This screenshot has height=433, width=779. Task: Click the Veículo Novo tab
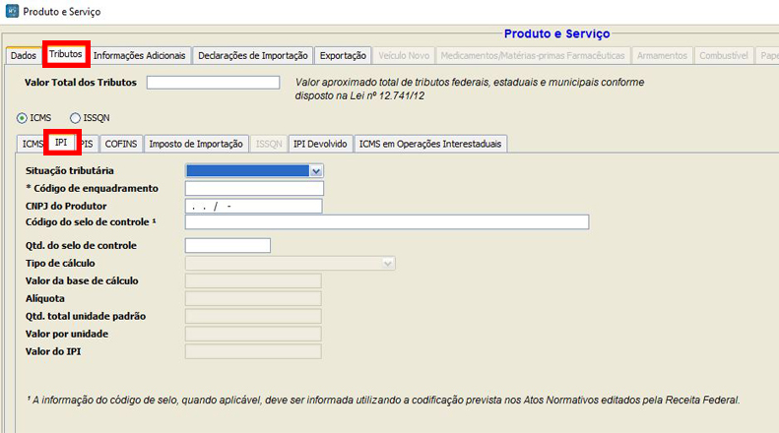(404, 56)
